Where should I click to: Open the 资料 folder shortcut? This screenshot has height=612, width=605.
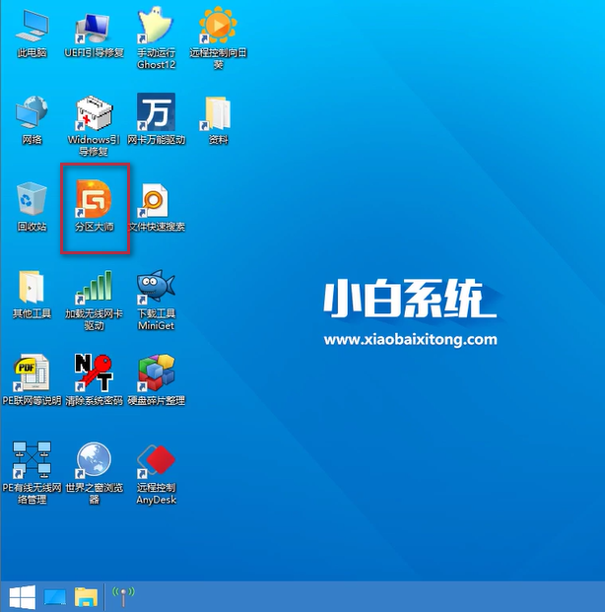point(217,113)
